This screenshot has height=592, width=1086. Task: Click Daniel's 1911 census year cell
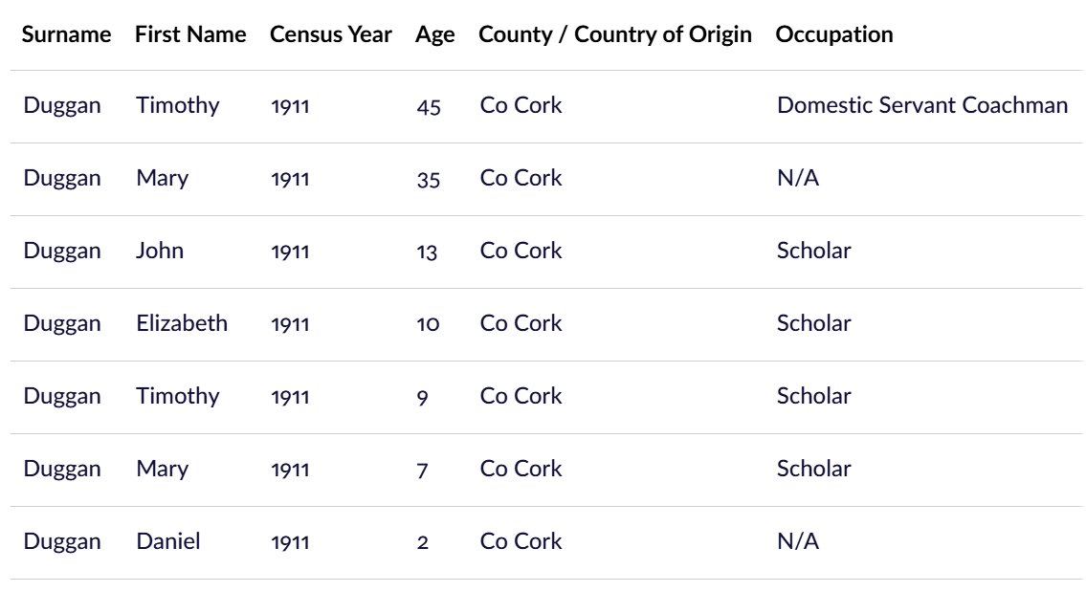(x=290, y=542)
